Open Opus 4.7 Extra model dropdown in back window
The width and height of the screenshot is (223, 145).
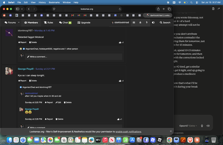click(188, 126)
